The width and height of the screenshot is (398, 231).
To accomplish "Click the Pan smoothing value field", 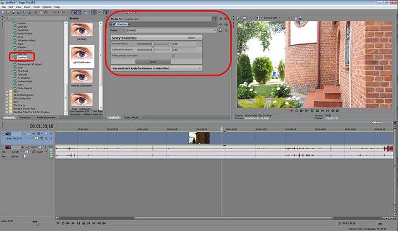I will tap(184, 44).
